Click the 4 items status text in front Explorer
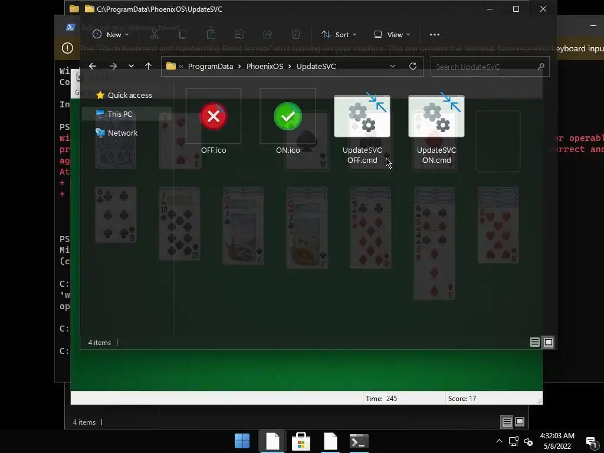The image size is (604, 453). [99, 343]
